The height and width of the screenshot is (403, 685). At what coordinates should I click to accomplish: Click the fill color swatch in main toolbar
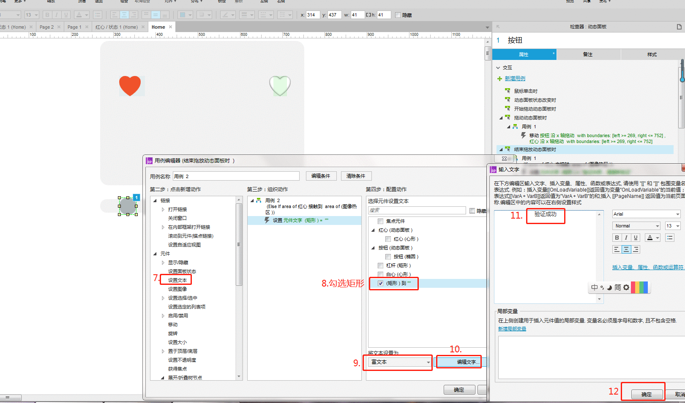(183, 15)
